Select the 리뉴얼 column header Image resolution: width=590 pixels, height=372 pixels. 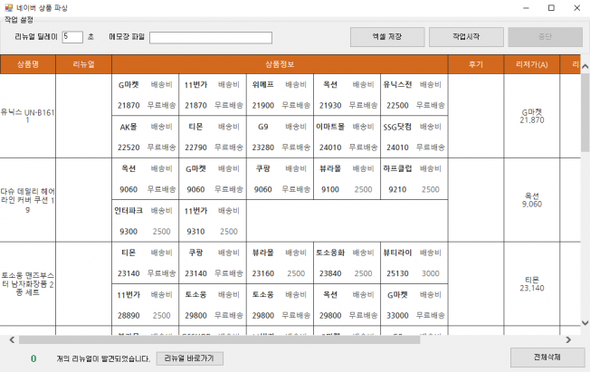[83, 64]
